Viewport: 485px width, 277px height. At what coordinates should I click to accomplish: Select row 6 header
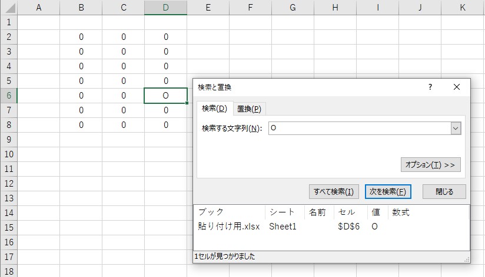pyautogui.click(x=8, y=96)
